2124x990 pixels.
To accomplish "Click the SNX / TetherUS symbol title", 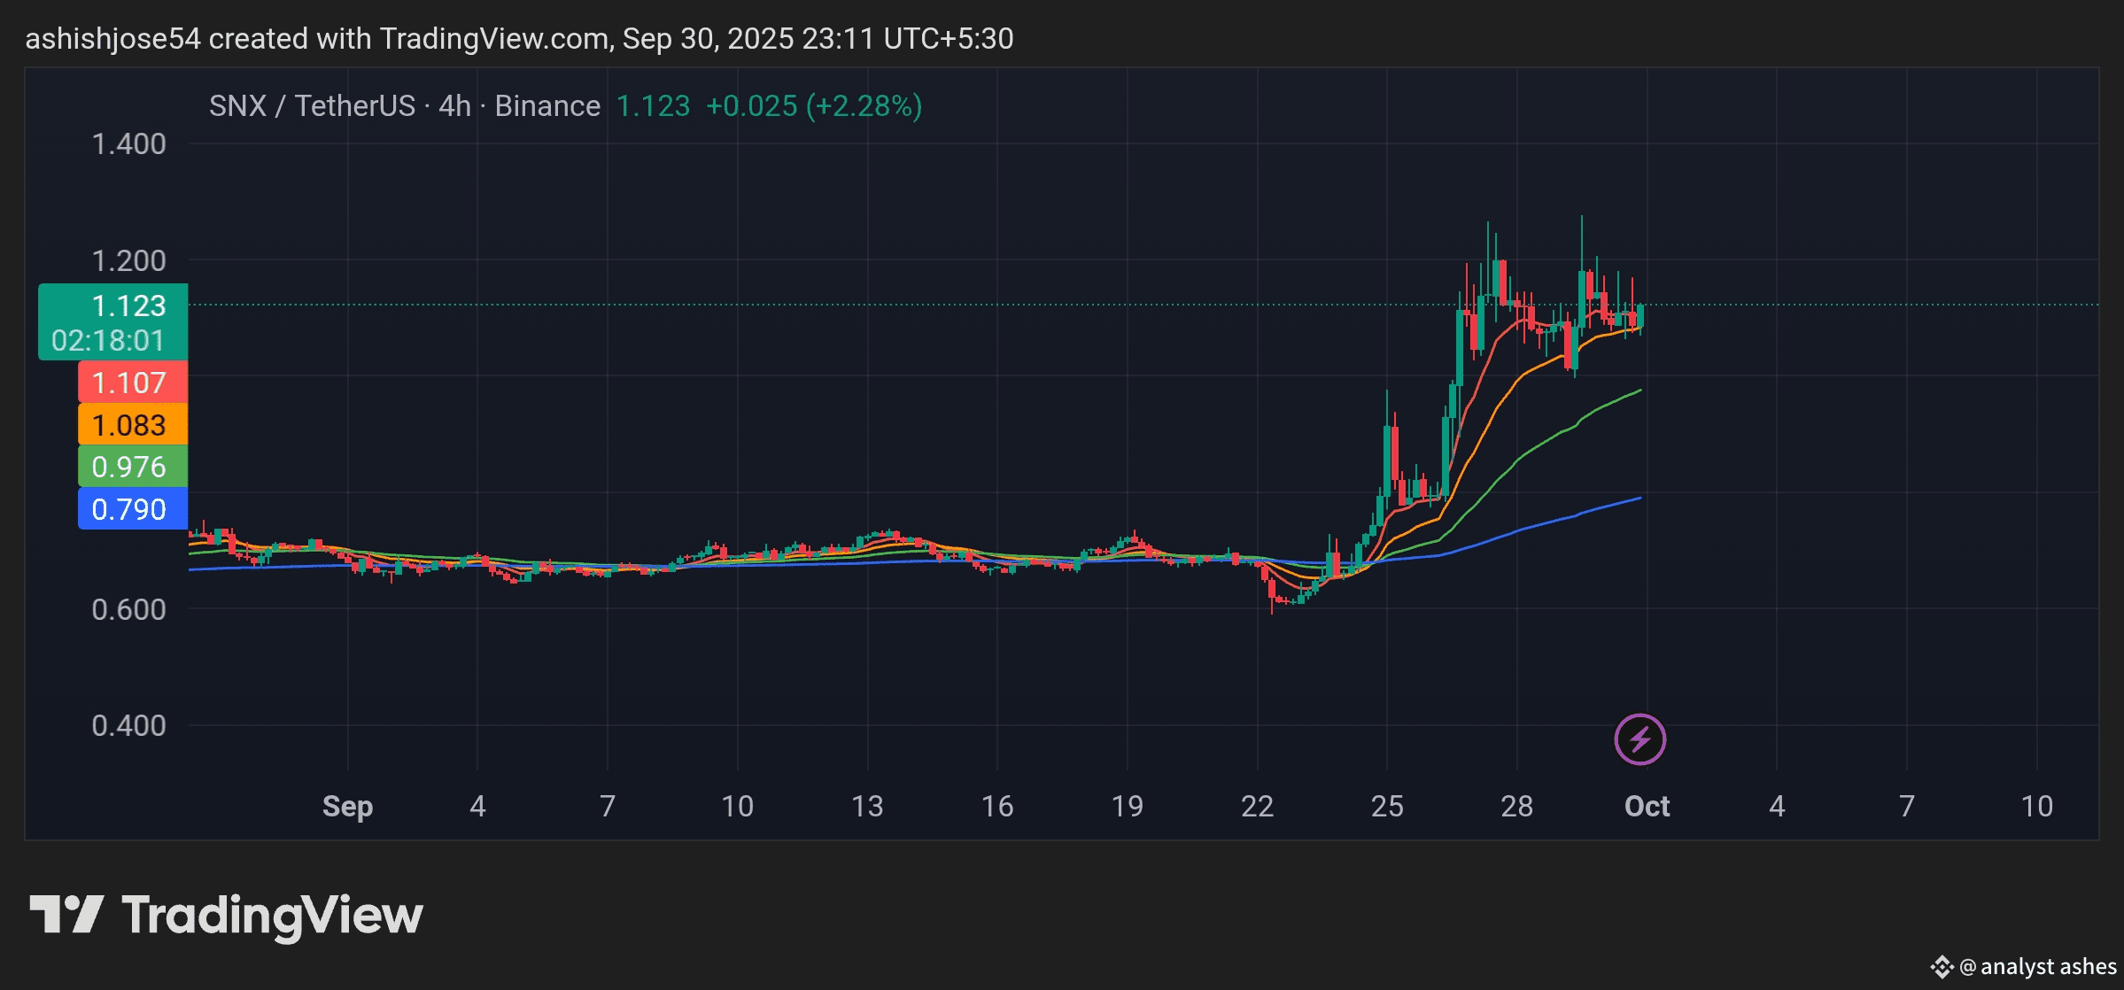I will tap(312, 106).
